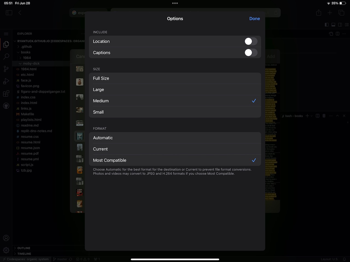The height and width of the screenshot is (262, 350).
Task: Select Automatic format option
Action: click(x=175, y=138)
